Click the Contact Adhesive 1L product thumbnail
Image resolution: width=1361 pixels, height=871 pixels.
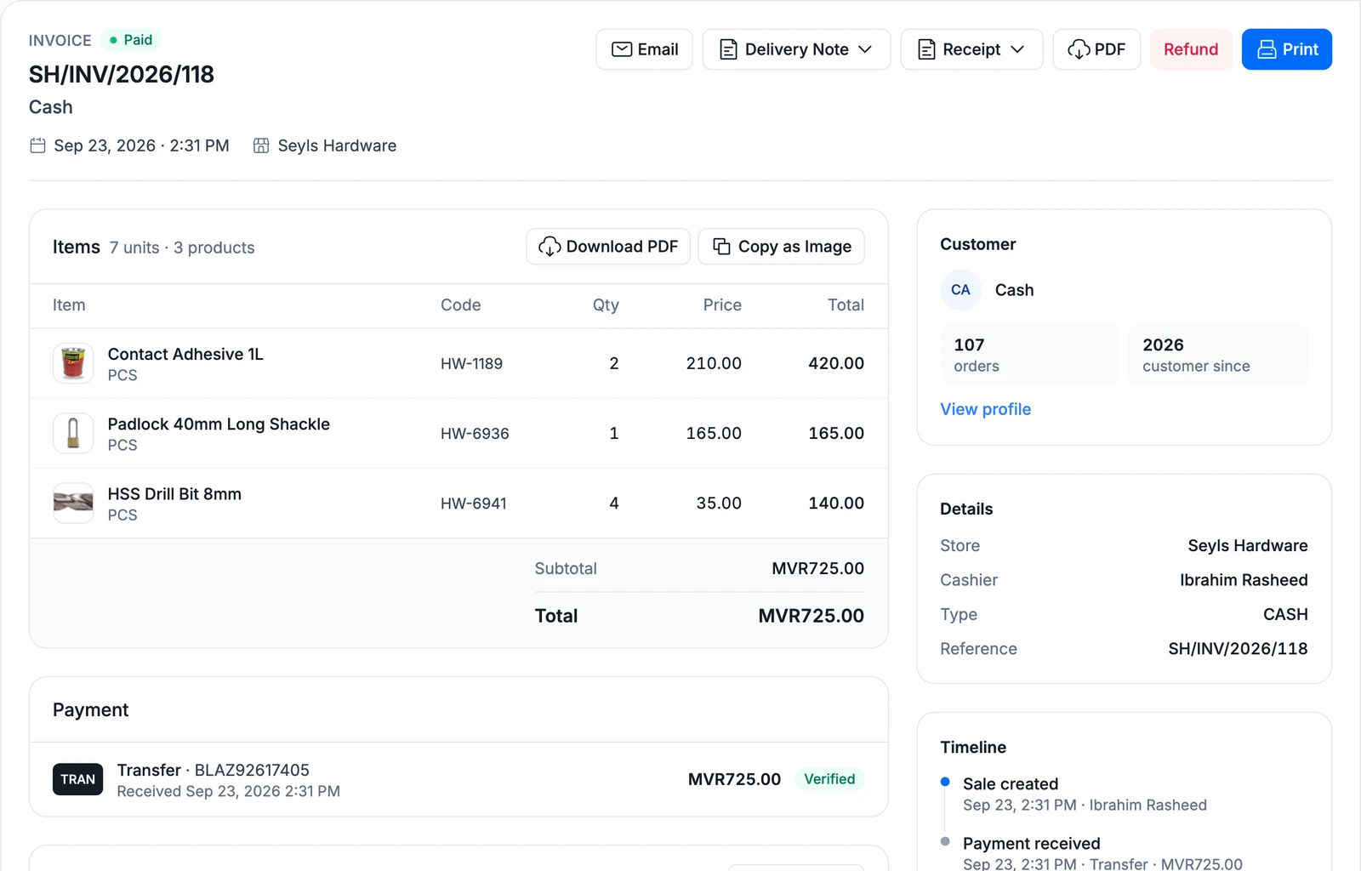pos(73,363)
